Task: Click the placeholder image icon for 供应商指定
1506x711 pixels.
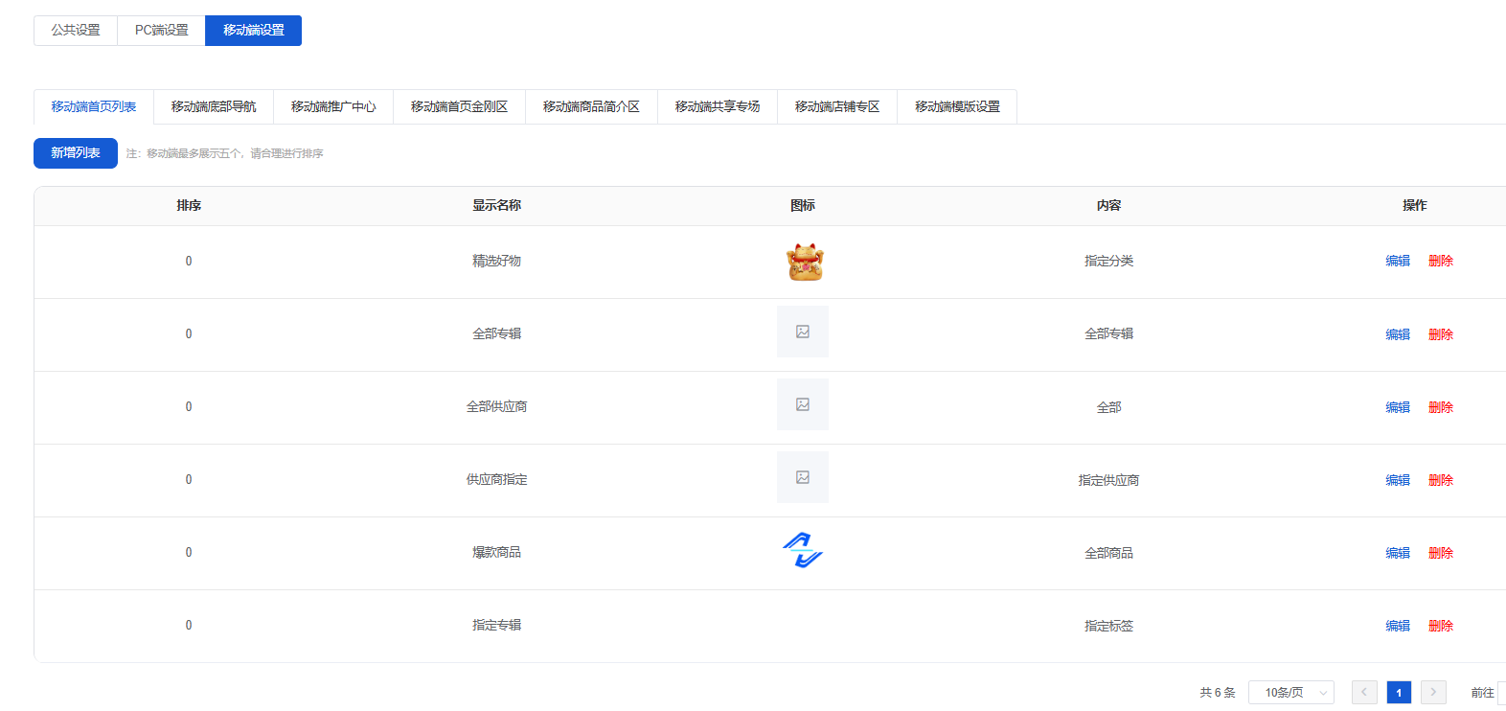Action: tap(803, 477)
